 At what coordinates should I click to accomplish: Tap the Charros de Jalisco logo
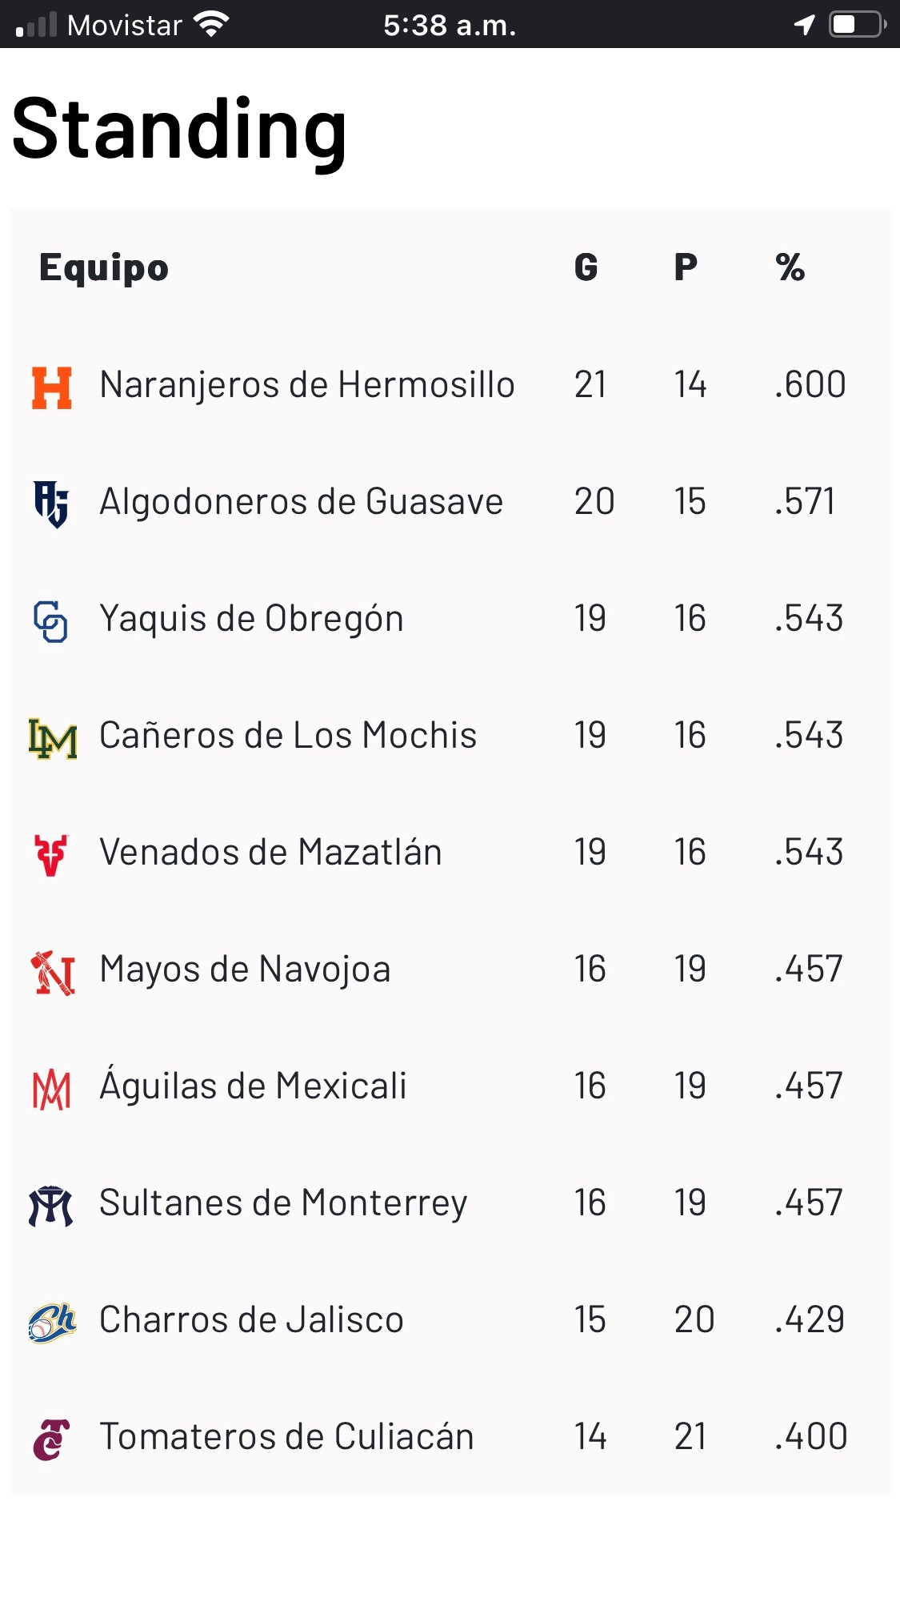pyautogui.click(x=52, y=1323)
